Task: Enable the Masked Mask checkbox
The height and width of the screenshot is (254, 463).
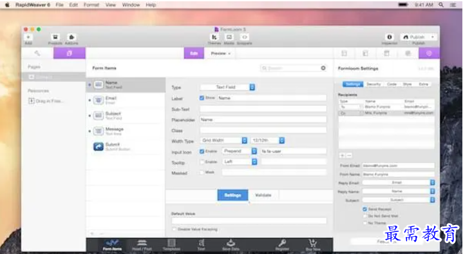Action: pos(202,172)
